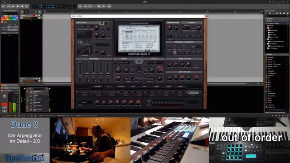Screen dimensions: 290x163
Task: Open the Filter 1 type dropdown
Action: click(122, 63)
